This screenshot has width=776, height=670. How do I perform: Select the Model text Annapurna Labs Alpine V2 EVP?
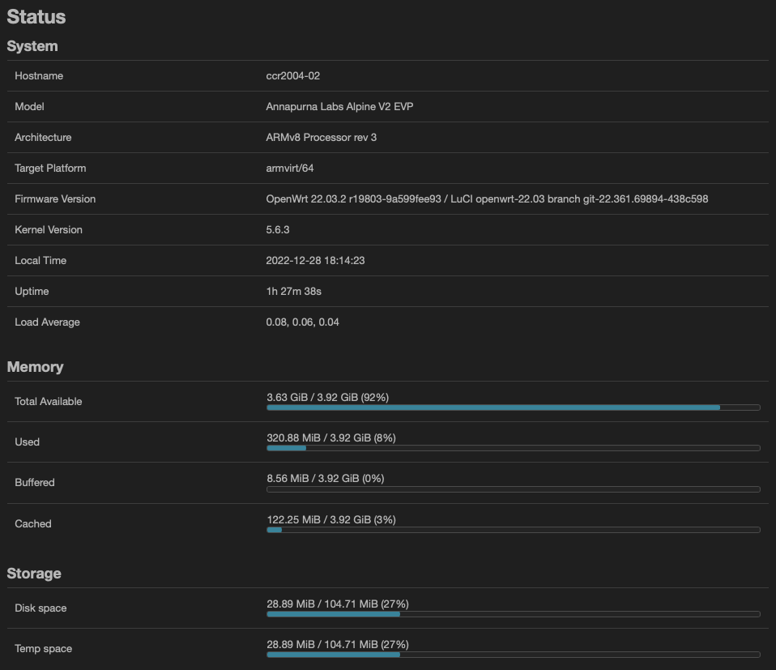tap(339, 106)
